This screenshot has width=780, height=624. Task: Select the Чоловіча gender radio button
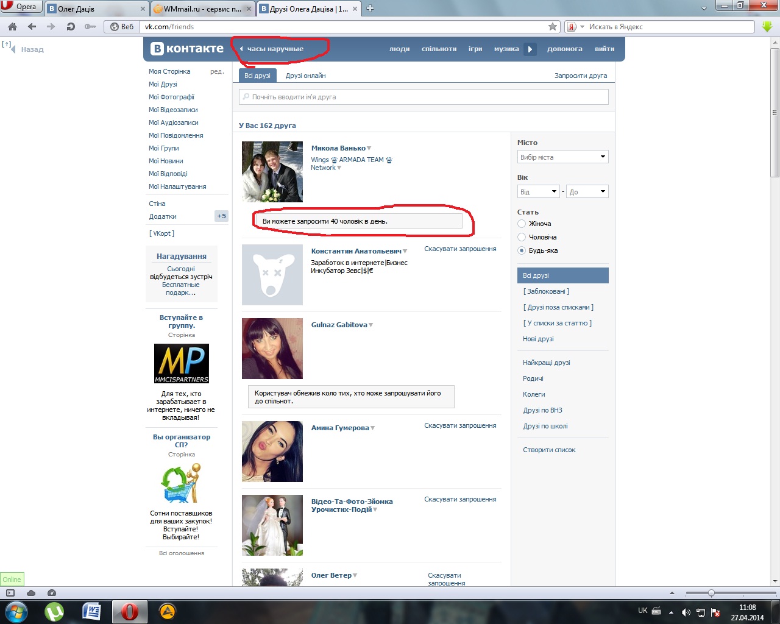(522, 237)
